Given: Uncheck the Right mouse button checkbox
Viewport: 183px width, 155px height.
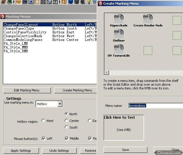Looking at the screenshot, I should [x=90, y=138].
